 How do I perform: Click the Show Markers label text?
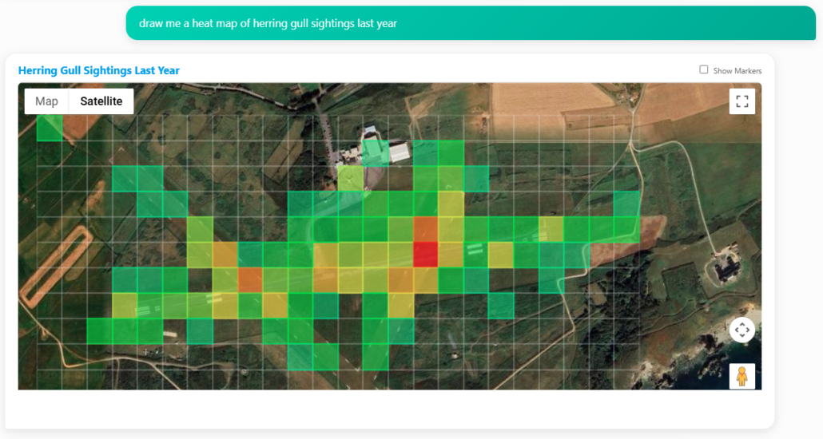pos(737,70)
